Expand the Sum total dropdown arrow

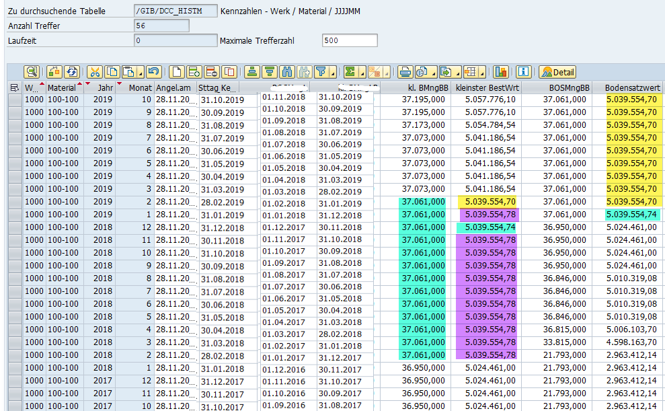point(362,73)
